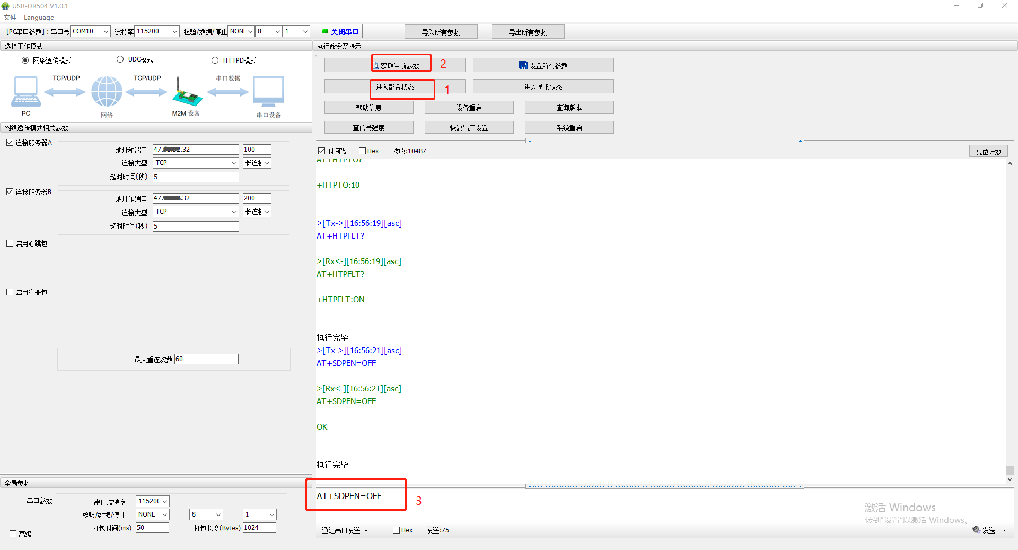This screenshot has width=1018, height=550.
Task: Click the save disk icon on set-parameters button
Action: click(x=523, y=65)
